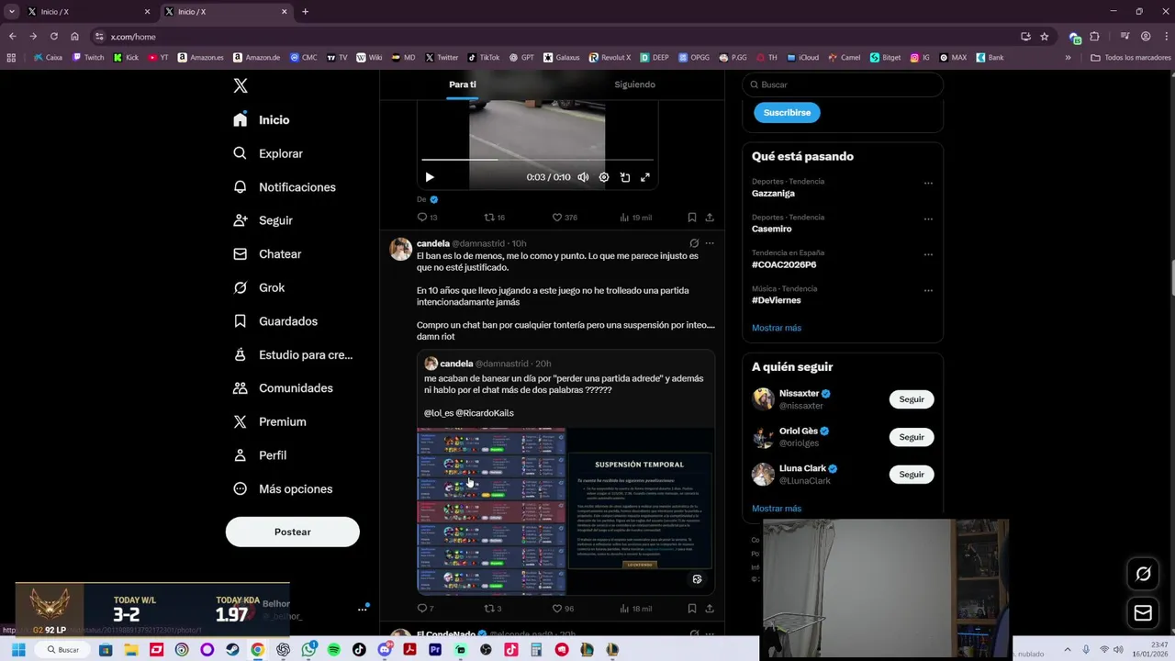The width and height of the screenshot is (1175, 661).
Task: Open the Chatear messages section
Action: coord(267,254)
